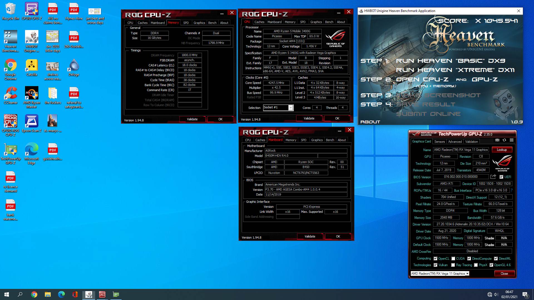Open the Recycle Bin desktop icon
Screen dimensions: 534x300
click(11, 11)
